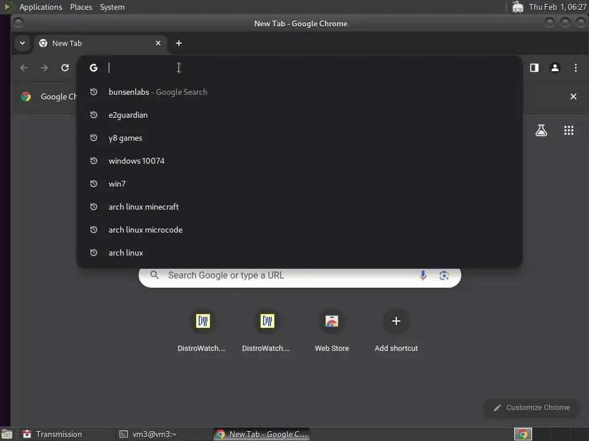Select the arch linux minecraft suggestion
The height and width of the screenshot is (441, 589).
(x=299, y=207)
